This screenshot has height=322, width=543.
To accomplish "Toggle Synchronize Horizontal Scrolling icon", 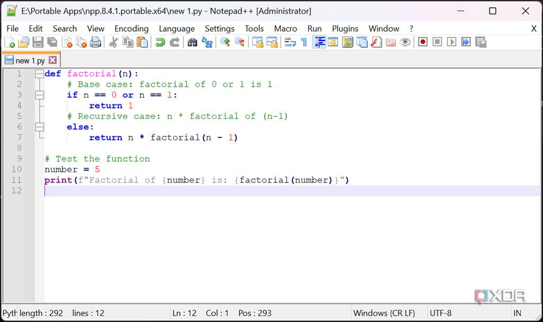I will pos(272,42).
